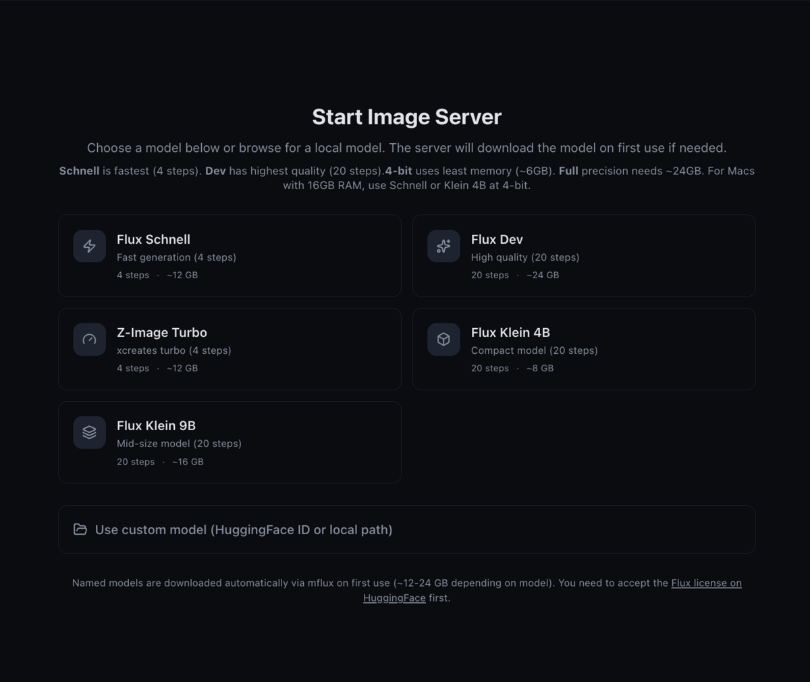Click the Flux Dev sparkles icon

point(443,246)
